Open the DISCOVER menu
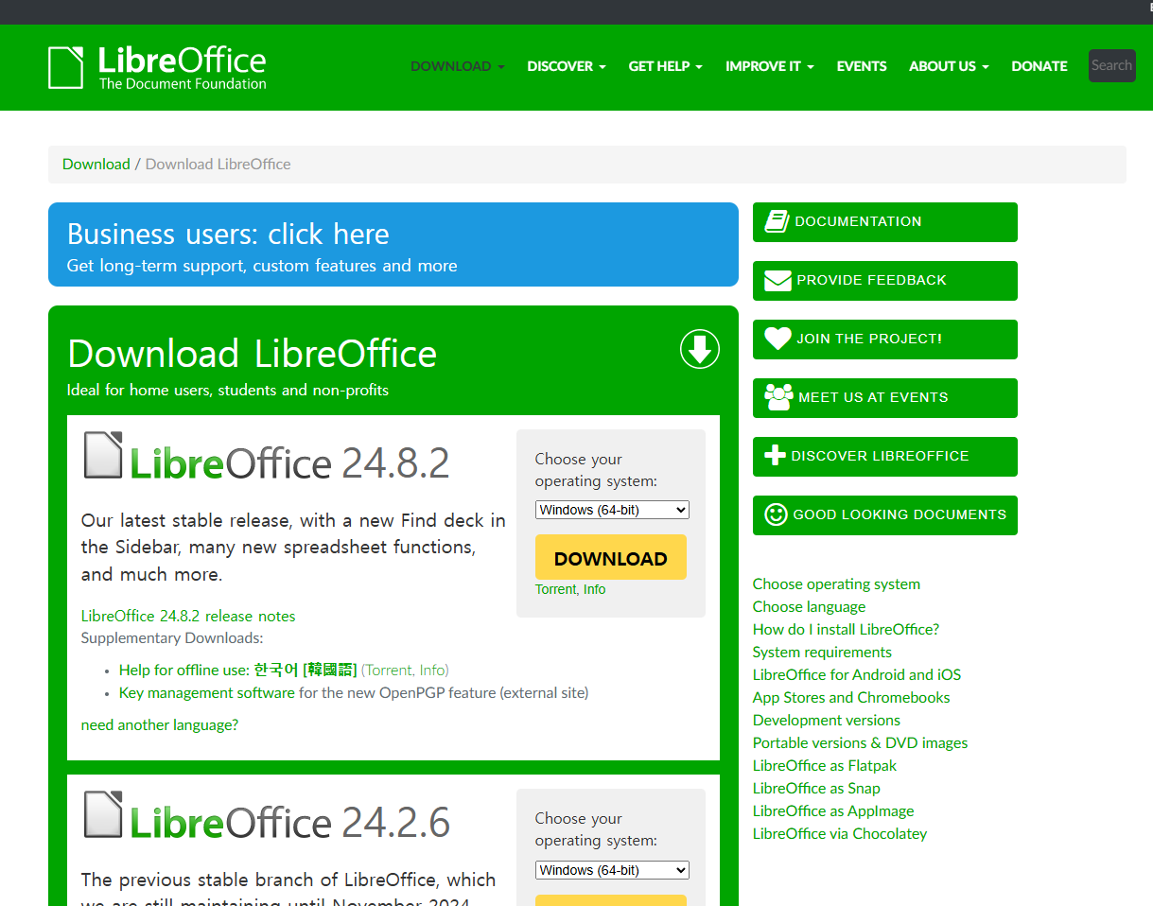1153x906 pixels. (567, 66)
